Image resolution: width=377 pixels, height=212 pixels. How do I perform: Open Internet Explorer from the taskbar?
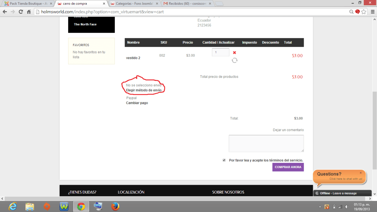[x=13, y=207]
